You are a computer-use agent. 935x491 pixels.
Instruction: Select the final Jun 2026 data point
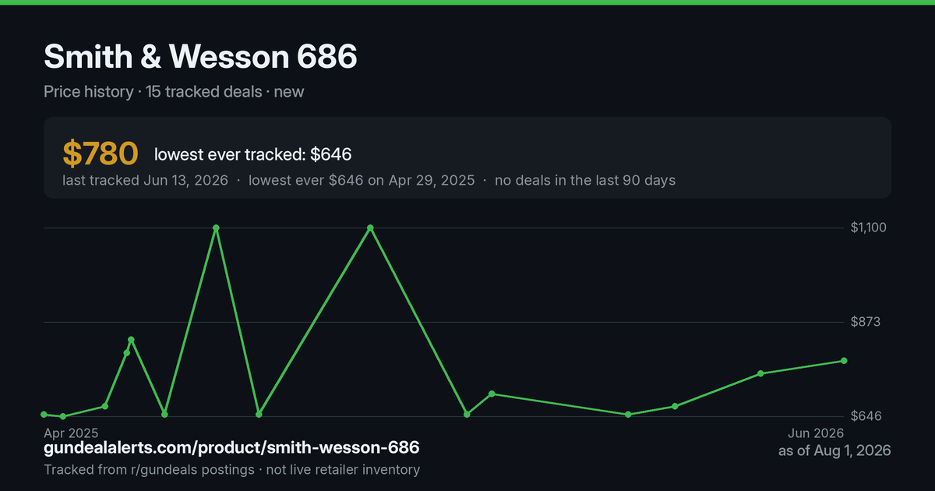(x=844, y=361)
